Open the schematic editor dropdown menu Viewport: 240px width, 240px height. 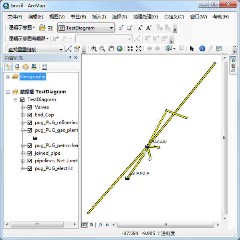pos(28,38)
